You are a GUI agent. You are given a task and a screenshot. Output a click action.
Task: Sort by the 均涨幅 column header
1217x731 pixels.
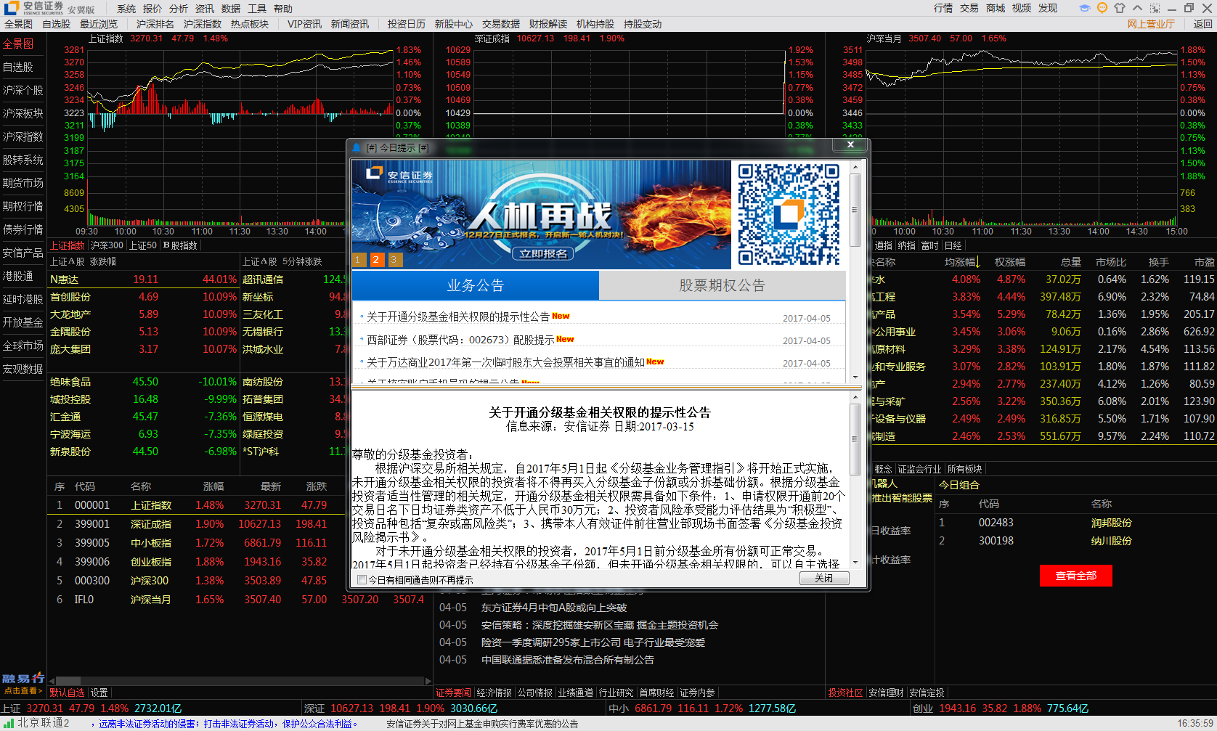pos(962,262)
